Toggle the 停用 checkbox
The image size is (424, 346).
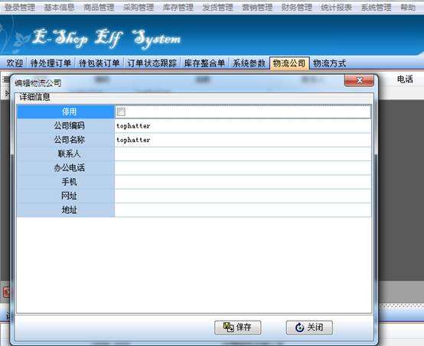point(121,112)
